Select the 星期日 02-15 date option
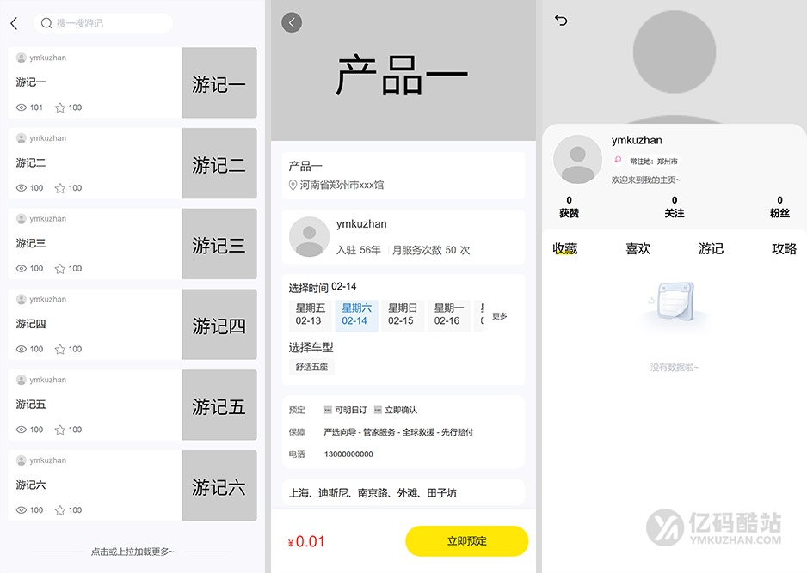 [403, 315]
